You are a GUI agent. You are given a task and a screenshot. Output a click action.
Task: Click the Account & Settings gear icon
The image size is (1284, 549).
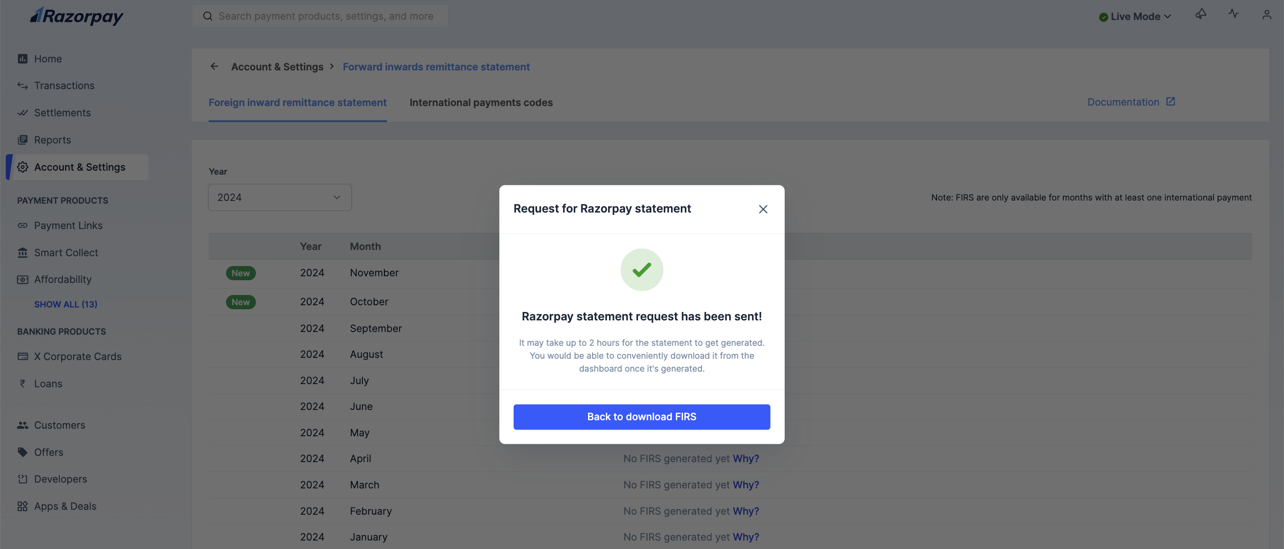pyautogui.click(x=22, y=167)
